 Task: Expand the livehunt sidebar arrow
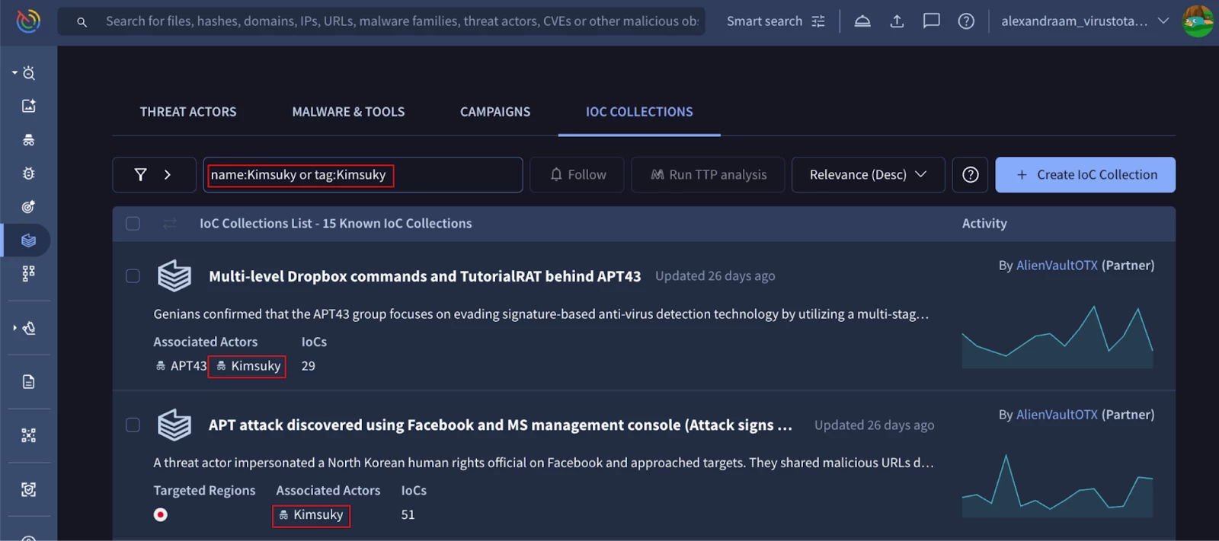tap(14, 328)
